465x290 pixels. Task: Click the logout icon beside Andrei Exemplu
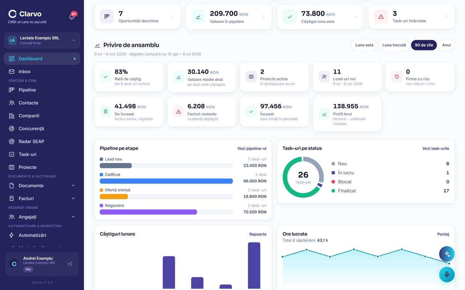tap(70, 264)
